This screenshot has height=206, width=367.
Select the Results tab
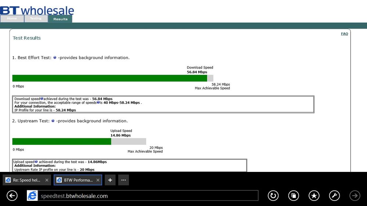[60, 19]
